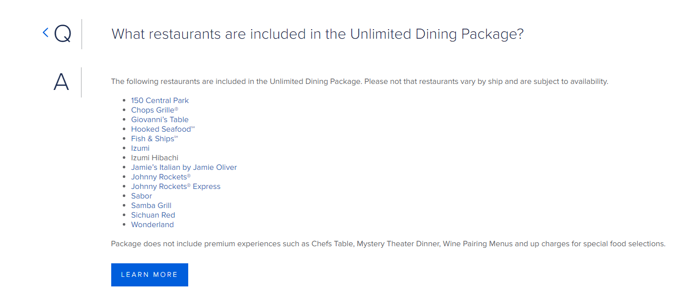The width and height of the screenshot is (697, 301).
Task: Open the Giovanni's Table link
Action: pyautogui.click(x=160, y=120)
